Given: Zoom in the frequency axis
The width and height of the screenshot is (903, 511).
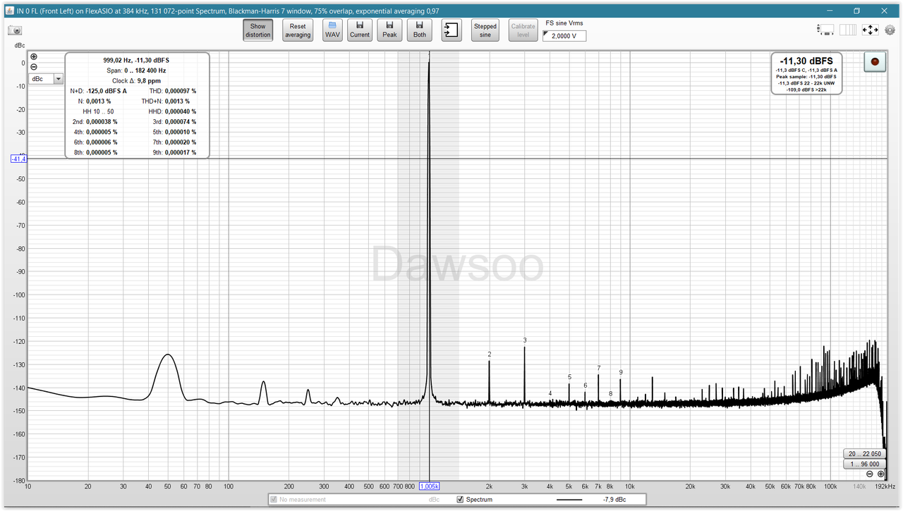Looking at the screenshot, I should pos(880,474).
